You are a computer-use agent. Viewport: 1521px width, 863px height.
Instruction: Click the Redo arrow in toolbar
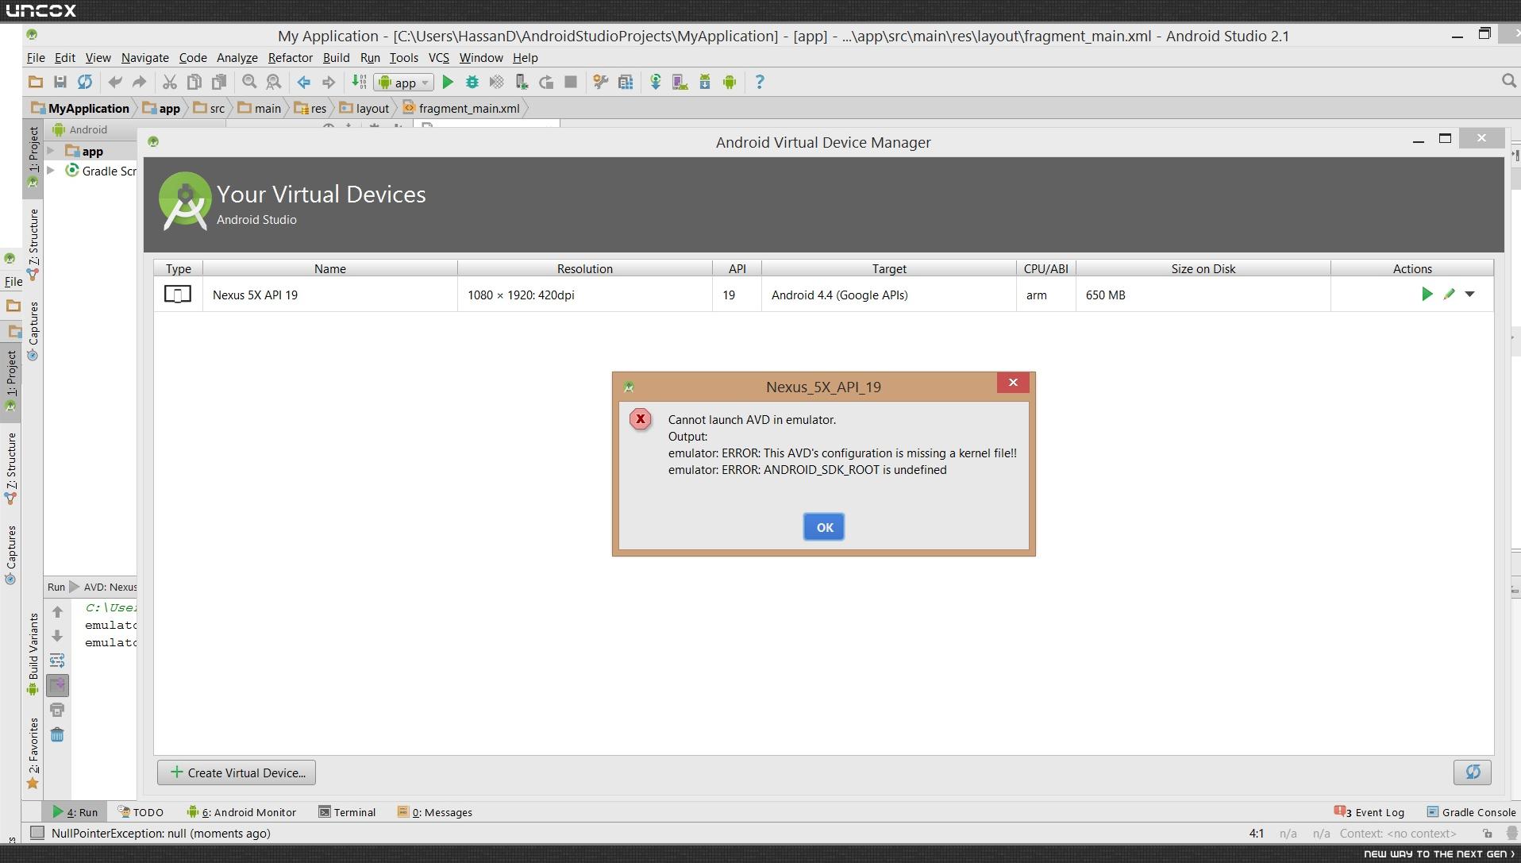click(140, 82)
